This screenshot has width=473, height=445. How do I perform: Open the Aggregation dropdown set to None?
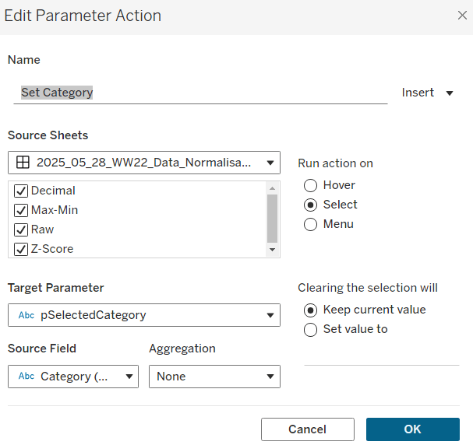pyautogui.click(x=214, y=376)
